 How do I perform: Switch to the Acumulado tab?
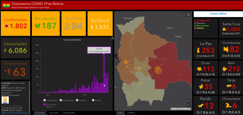[40, 113]
